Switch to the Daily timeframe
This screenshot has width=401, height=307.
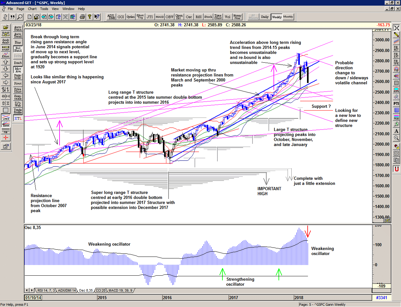point(265,17)
